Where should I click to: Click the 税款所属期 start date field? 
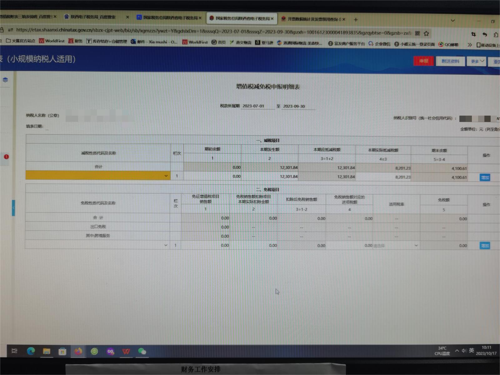click(257, 106)
